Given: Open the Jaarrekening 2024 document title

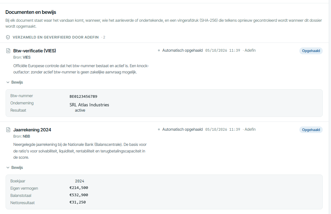Looking at the screenshot, I should tap(32, 130).
